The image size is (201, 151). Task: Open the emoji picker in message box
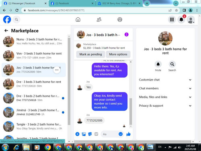pos(121,134)
